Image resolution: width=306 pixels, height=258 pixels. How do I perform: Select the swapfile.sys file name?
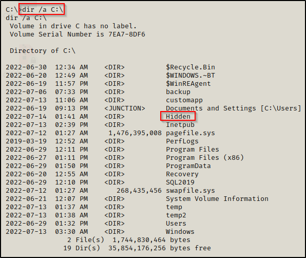coord(190,191)
